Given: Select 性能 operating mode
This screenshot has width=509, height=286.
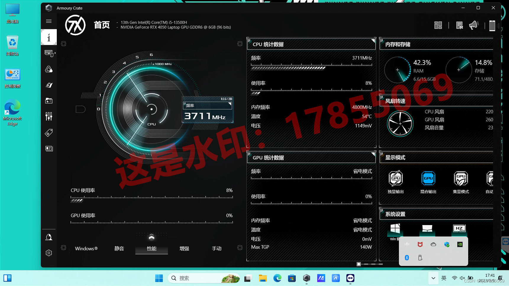Looking at the screenshot, I should (151, 248).
